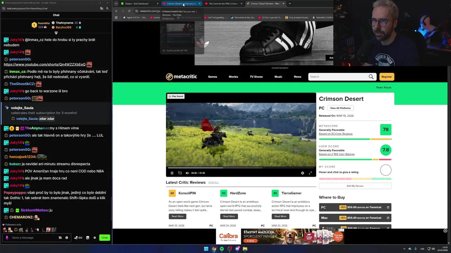
Task: Switch to Crimson Desert YouTube review tab
Action: tap(181, 4)
